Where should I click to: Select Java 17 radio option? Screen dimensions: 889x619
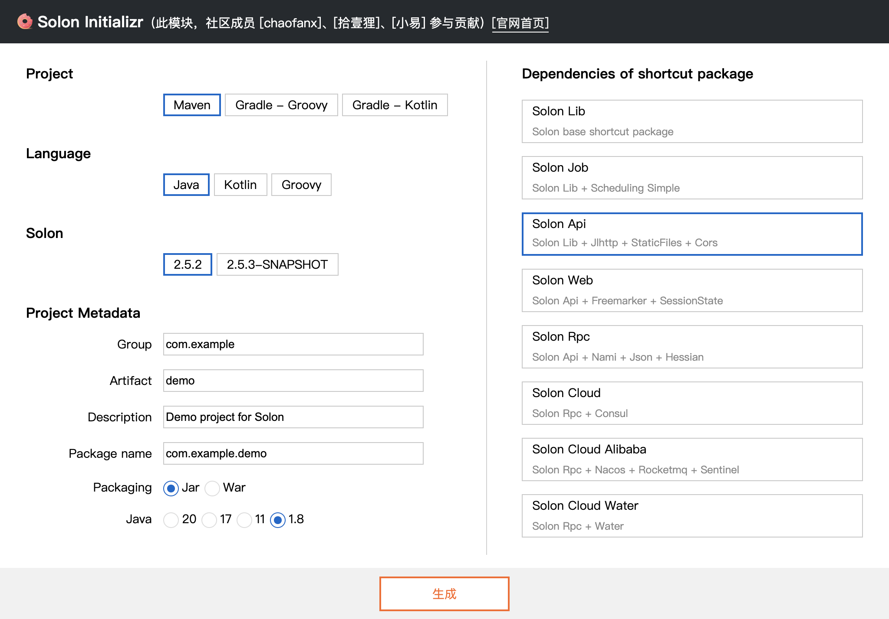pyautogui.click(x=209, y=520)
